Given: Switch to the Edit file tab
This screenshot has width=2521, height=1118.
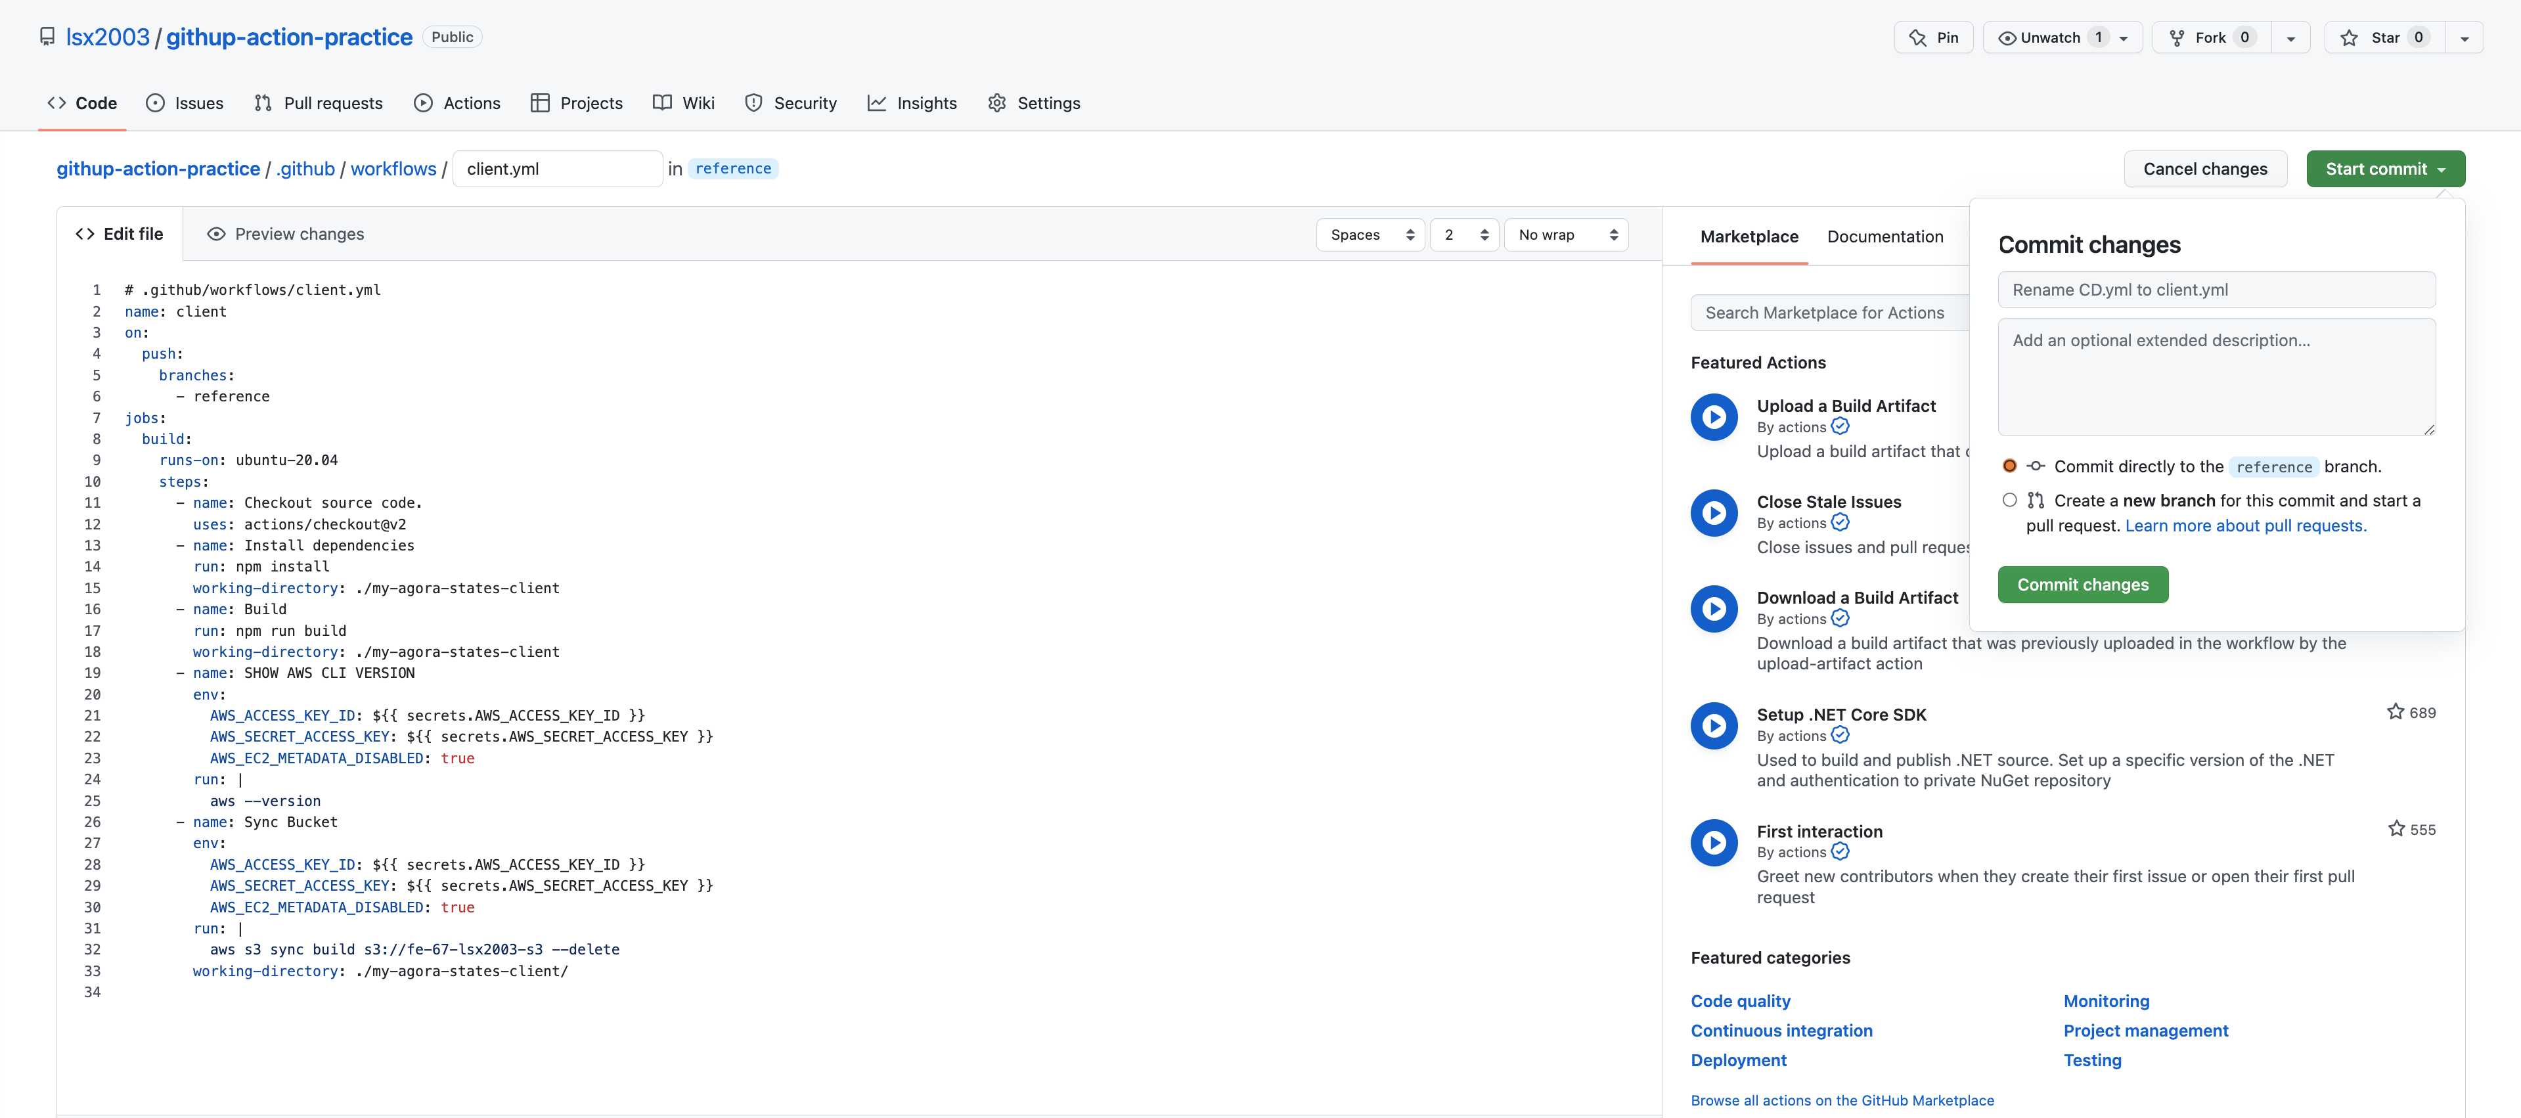Looking at the screenshot, I should (x=120, y=234).
